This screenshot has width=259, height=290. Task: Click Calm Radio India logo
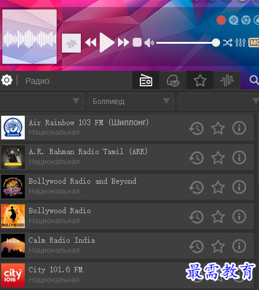click(13, 246)
